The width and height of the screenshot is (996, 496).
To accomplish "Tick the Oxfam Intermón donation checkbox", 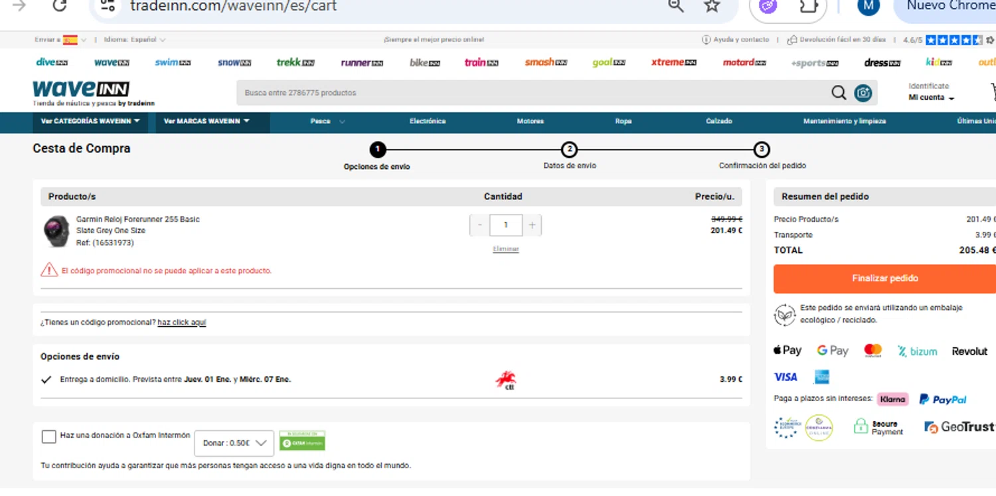I will point(48,436).
